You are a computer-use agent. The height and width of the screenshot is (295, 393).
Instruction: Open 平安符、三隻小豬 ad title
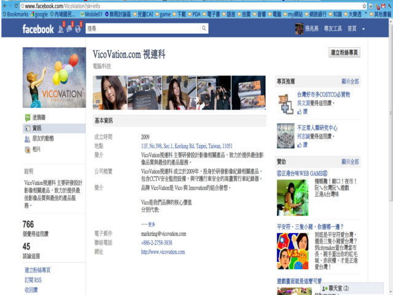click(x=310, y=227)
